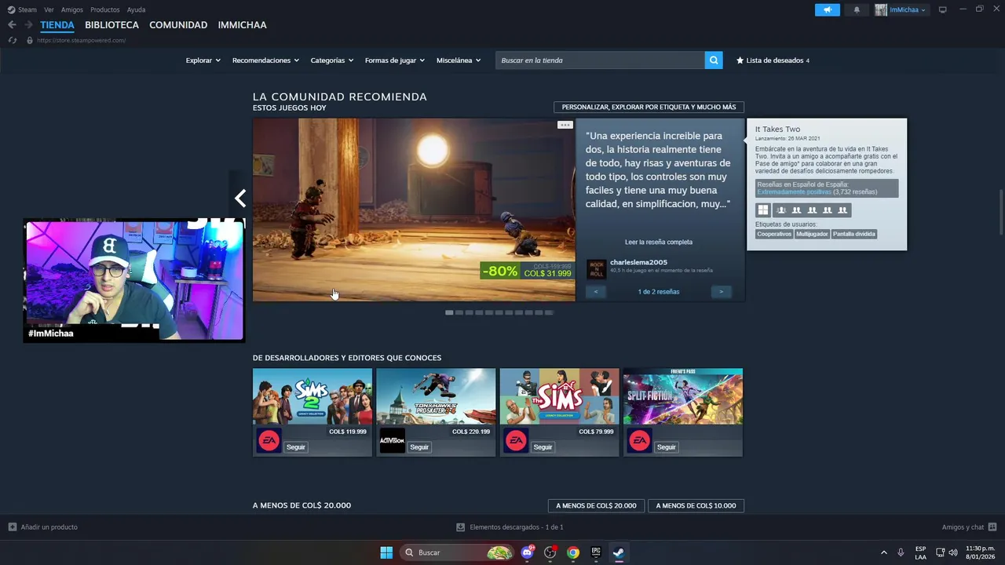Click the Activision logo under Tony Hawk

coord(392,442)
